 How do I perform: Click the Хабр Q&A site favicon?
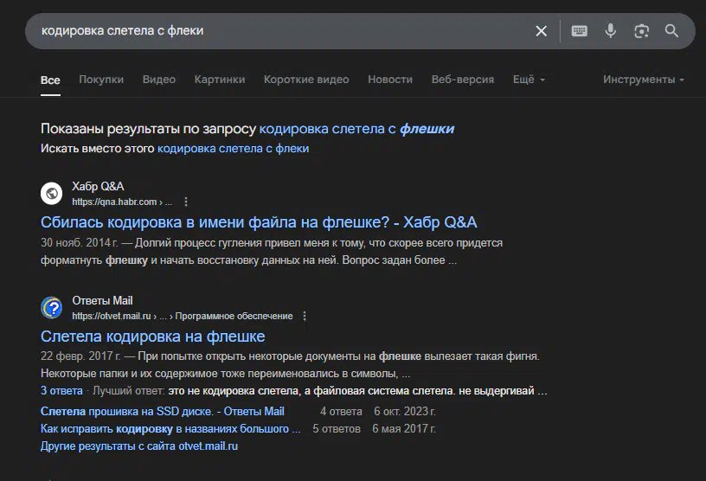52,194
